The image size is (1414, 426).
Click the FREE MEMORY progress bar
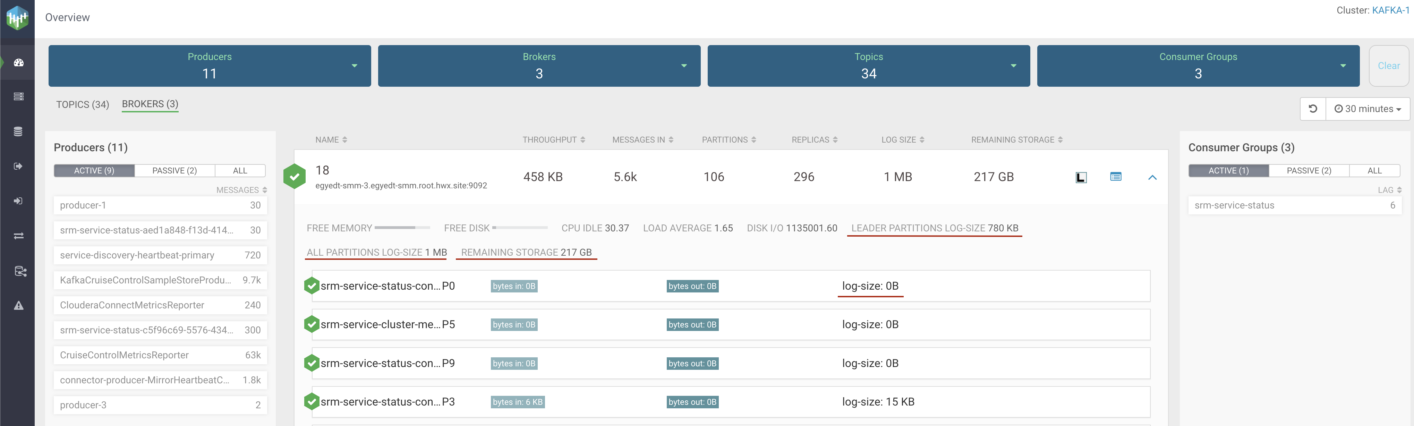click(402, 228)
